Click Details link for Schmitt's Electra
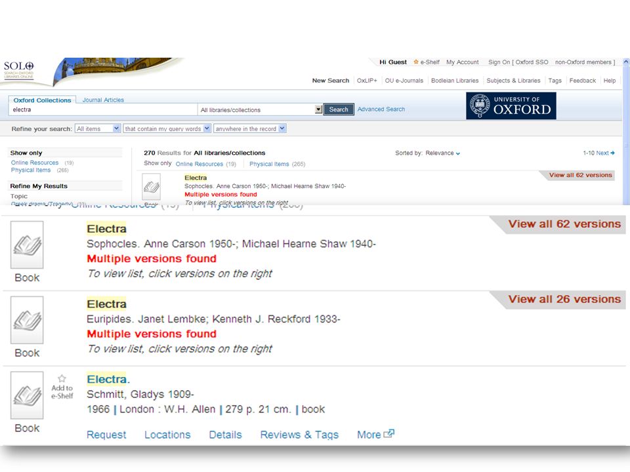 coord(225,434)
